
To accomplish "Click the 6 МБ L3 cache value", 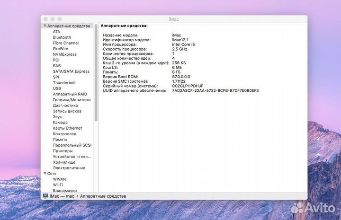I will (177, 68).
